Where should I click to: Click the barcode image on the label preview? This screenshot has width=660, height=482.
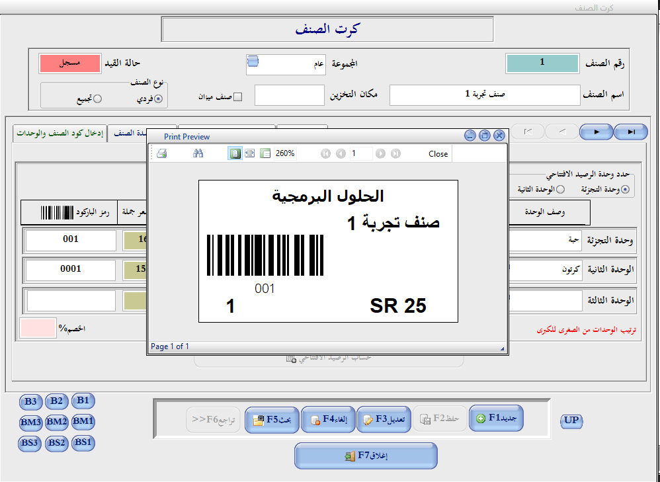[265, 255]
